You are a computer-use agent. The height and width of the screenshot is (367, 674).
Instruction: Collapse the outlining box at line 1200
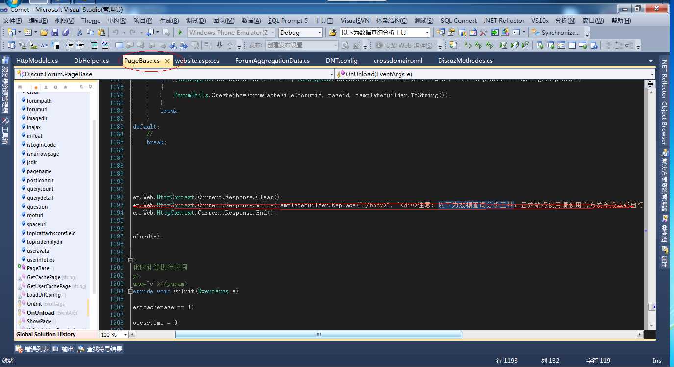click(x=130, y=260)
